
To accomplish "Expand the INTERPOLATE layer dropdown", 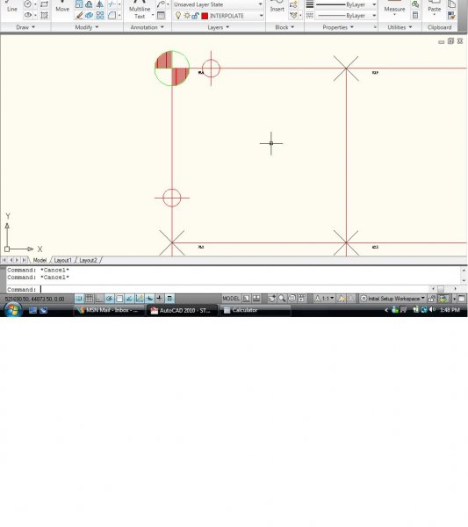I will (261, 16).
